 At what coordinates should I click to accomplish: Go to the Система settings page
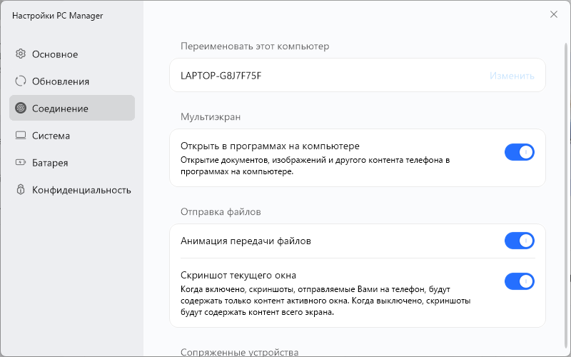(x=51, y=136)
